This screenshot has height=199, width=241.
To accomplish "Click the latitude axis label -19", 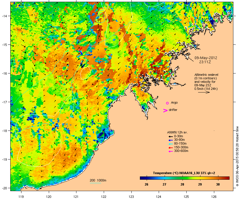I will click(4, 159).
